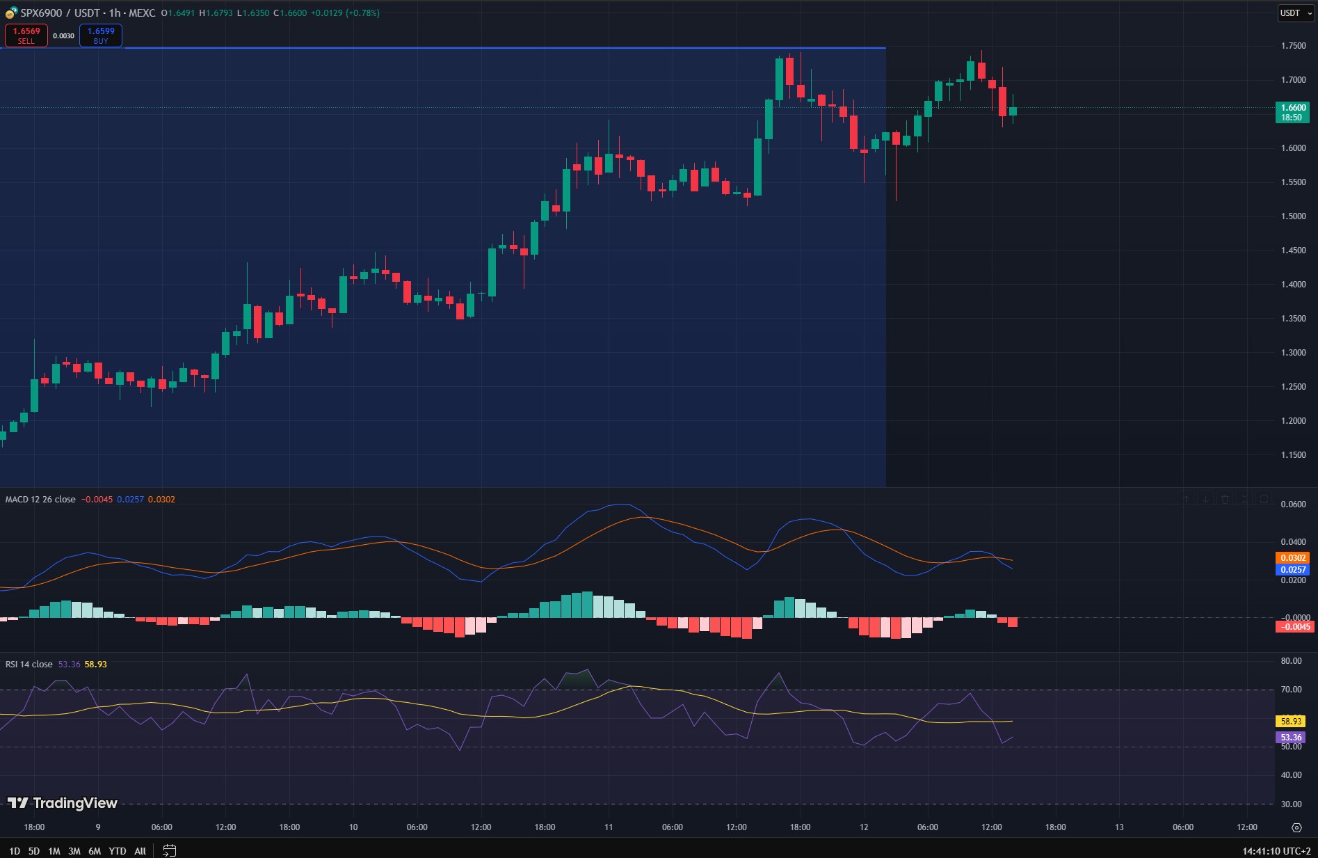Click the BUY 1.6599 button
Screen dimensions: 1318x858
coord(101,35)
